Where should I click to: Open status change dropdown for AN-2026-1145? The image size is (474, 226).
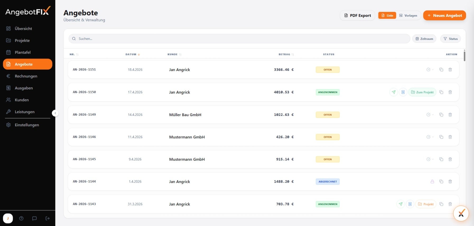[x=430, y=159]
